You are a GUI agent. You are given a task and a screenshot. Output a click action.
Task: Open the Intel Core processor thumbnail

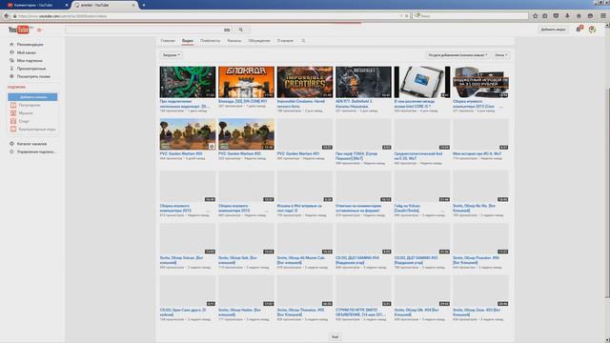tap(422, 82)
